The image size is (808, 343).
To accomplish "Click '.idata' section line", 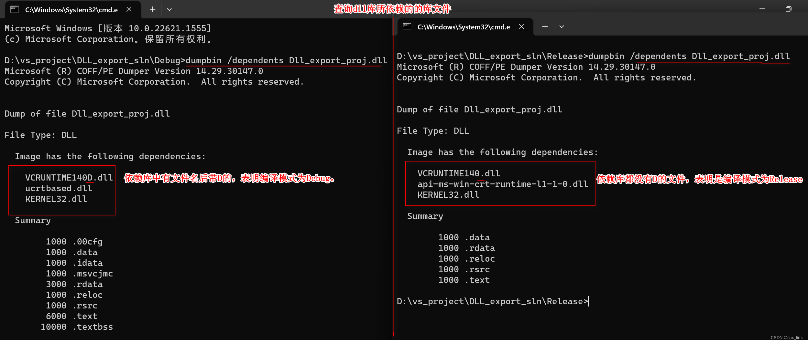I will (x=74, y=263).
